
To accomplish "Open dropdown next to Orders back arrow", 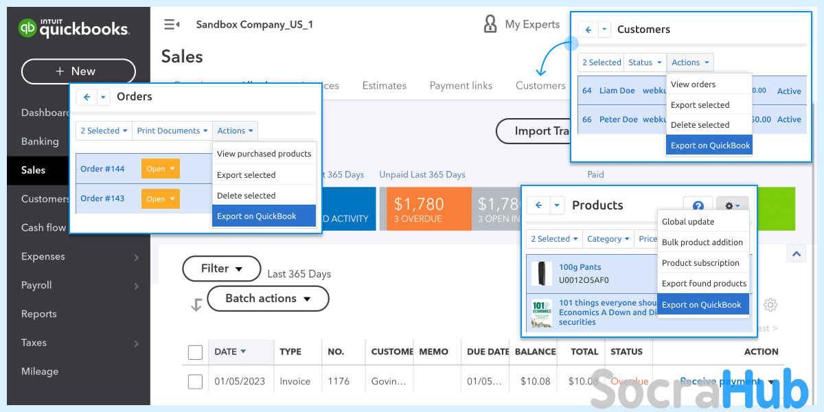I will (x=104, y=97).
